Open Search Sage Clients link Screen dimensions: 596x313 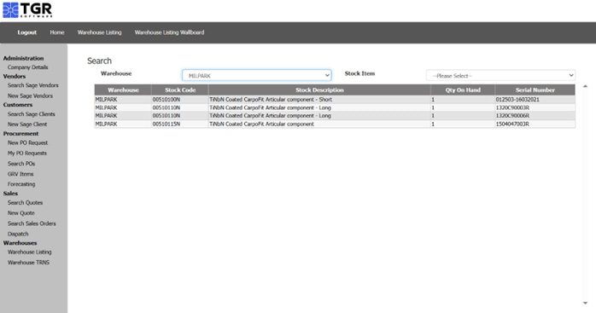tap(32, 114)
